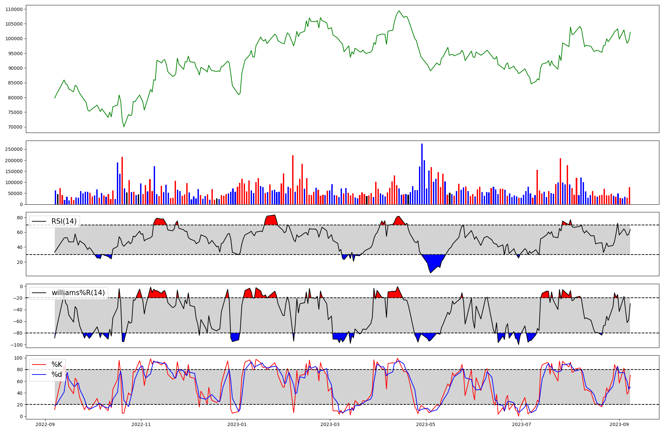
Task: Click the 2023-07 x-axis date label
Action: coord(522,424)
